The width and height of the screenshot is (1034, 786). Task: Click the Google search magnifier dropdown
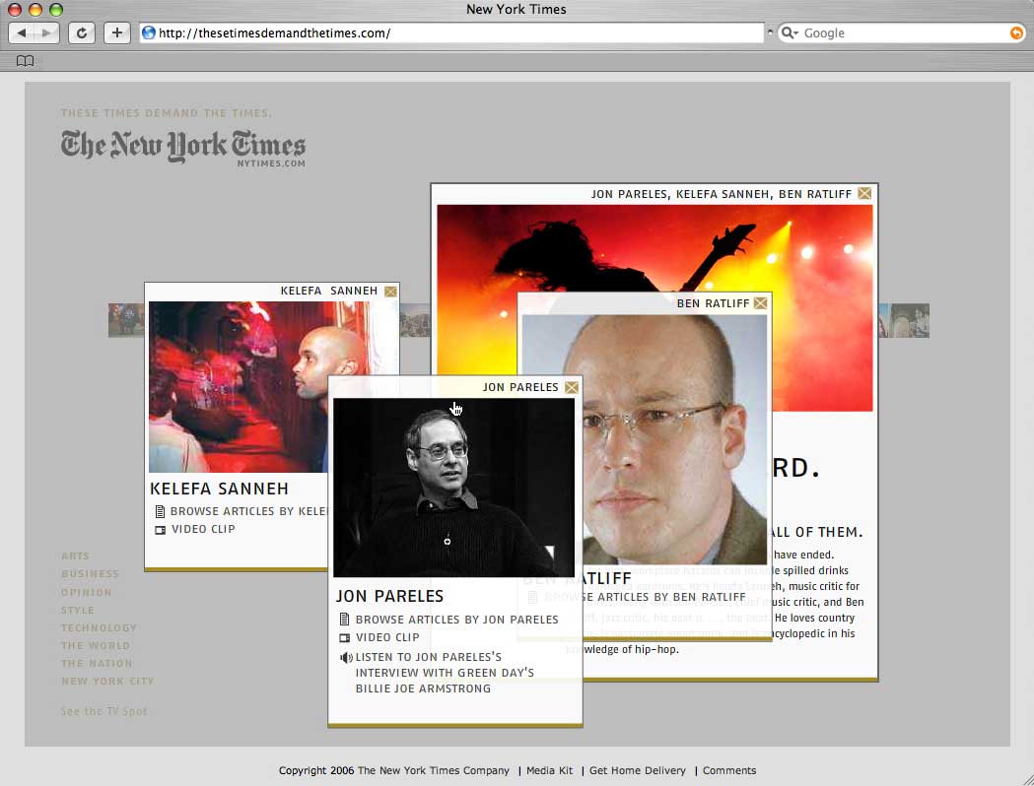click(x=790, y=33)
